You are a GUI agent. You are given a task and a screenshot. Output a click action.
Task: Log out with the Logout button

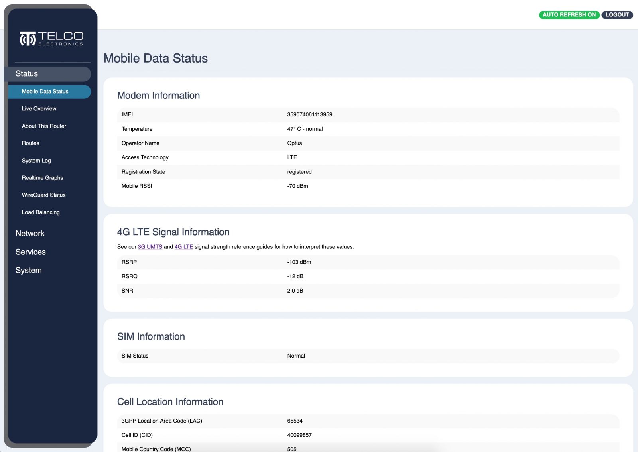click(x=617, y=15)
